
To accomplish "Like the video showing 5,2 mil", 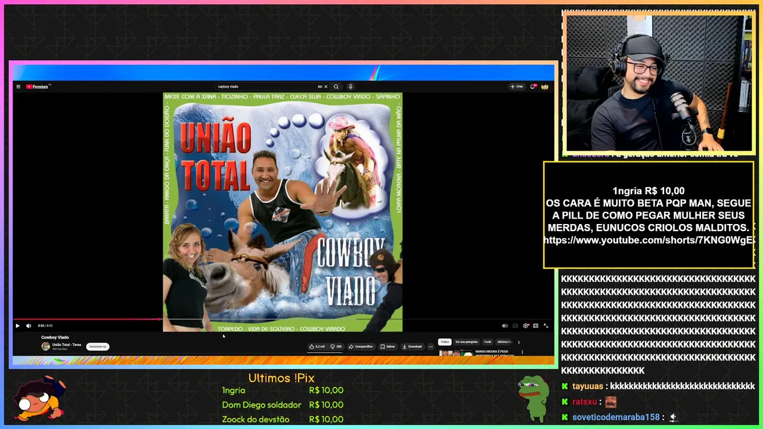I will click(x=317, y=346).
